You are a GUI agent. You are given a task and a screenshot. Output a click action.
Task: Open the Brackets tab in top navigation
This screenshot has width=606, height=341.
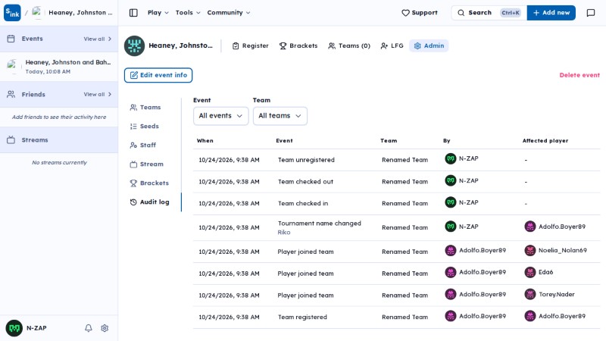pos(298,45)
